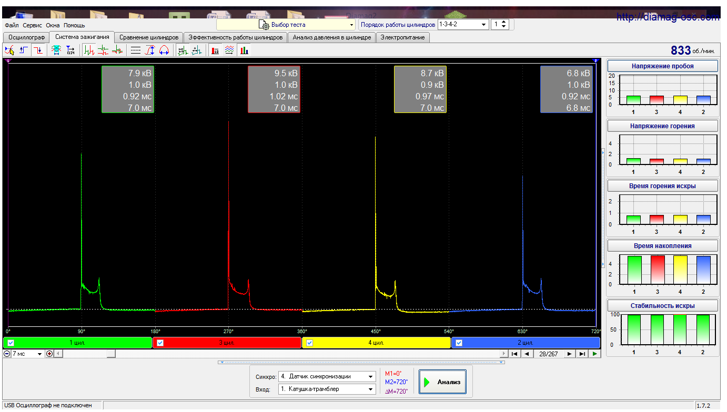Click the cyan waveform stretch icon
The height and width of the screenshot is (412, 727).
[56, 50]
